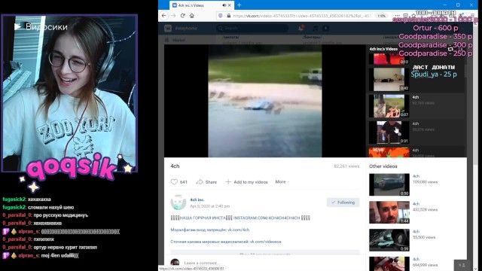Add the video via Add to my videos

coord(247,182)
